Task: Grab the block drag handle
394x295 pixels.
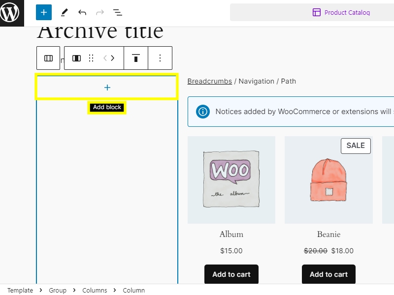Action: click(91, 58)
